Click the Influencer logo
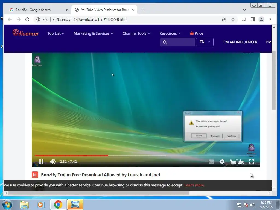The height and width of the screenshot is (210, 280). [25, 33]
